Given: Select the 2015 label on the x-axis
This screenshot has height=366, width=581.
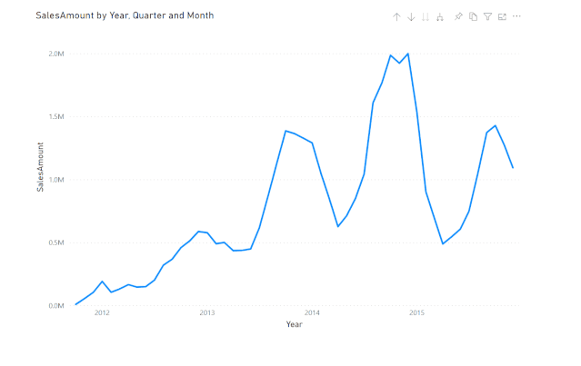Looking at the screenshot, I should pos(416,313).
